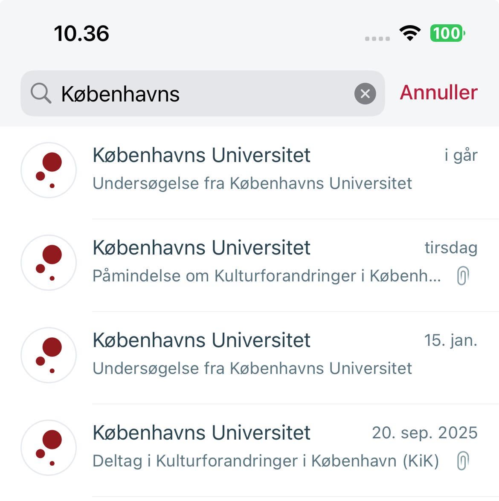Tap the battery indicator showing 100

(x=447, y=33)
